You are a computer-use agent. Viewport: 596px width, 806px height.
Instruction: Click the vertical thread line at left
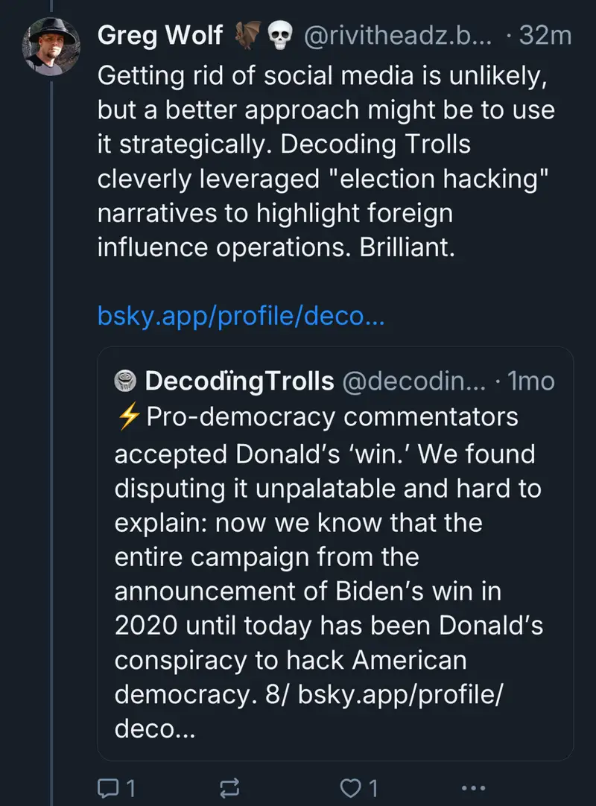pos(49,447)
